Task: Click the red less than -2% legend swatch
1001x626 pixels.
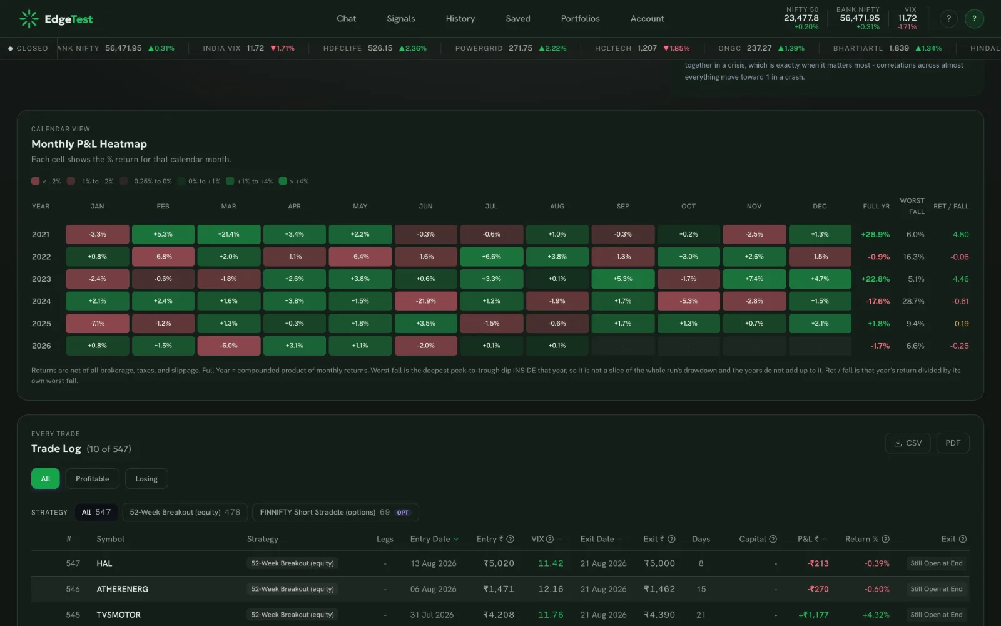Action: (x=36, y=181)
